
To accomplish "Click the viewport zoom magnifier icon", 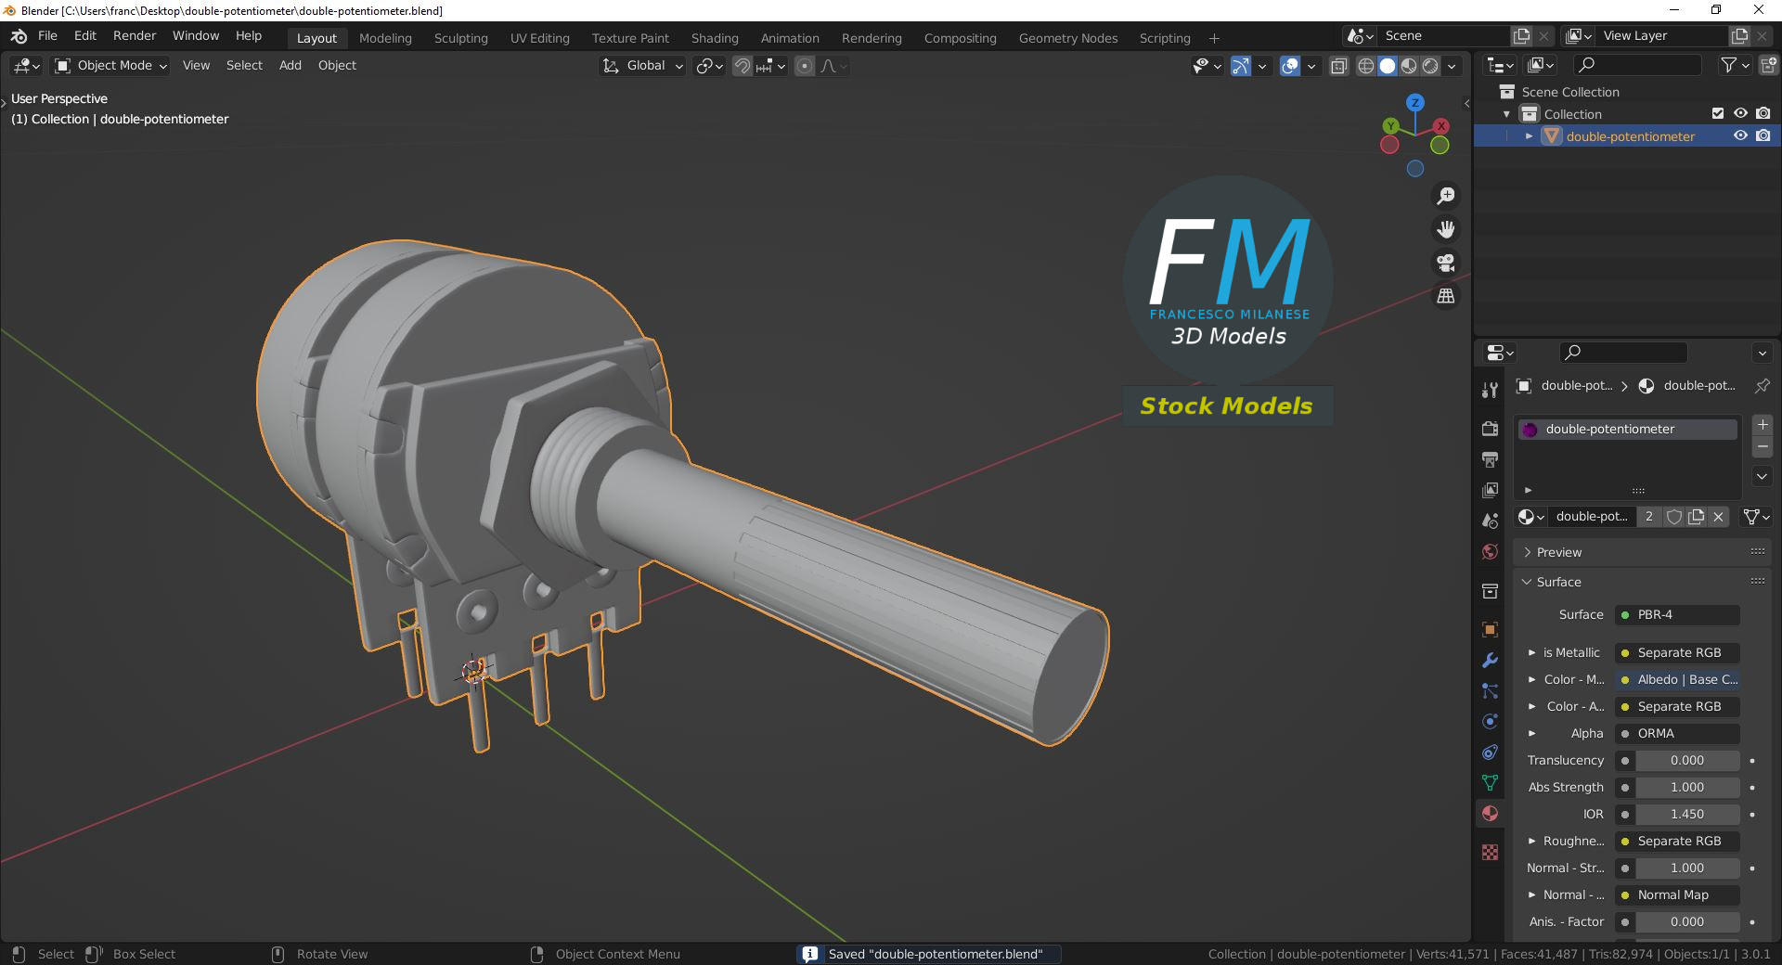I will point(1446,196).
